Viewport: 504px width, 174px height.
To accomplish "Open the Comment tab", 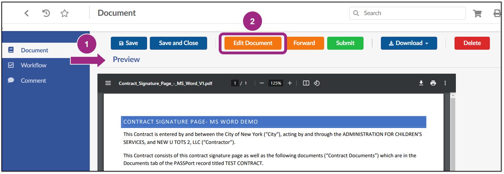I will click(33, 81).
